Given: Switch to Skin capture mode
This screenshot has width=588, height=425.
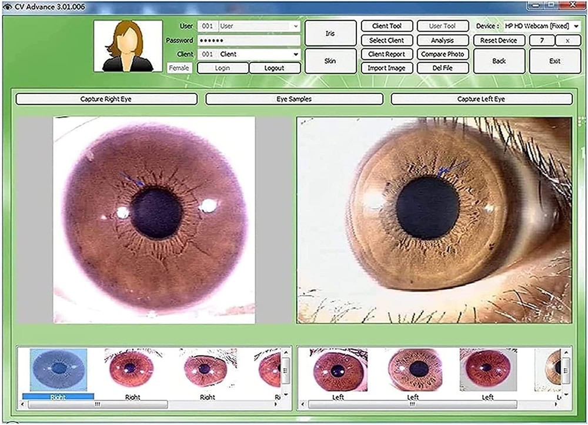Looking at the screenshot, I should click(329, 61).
